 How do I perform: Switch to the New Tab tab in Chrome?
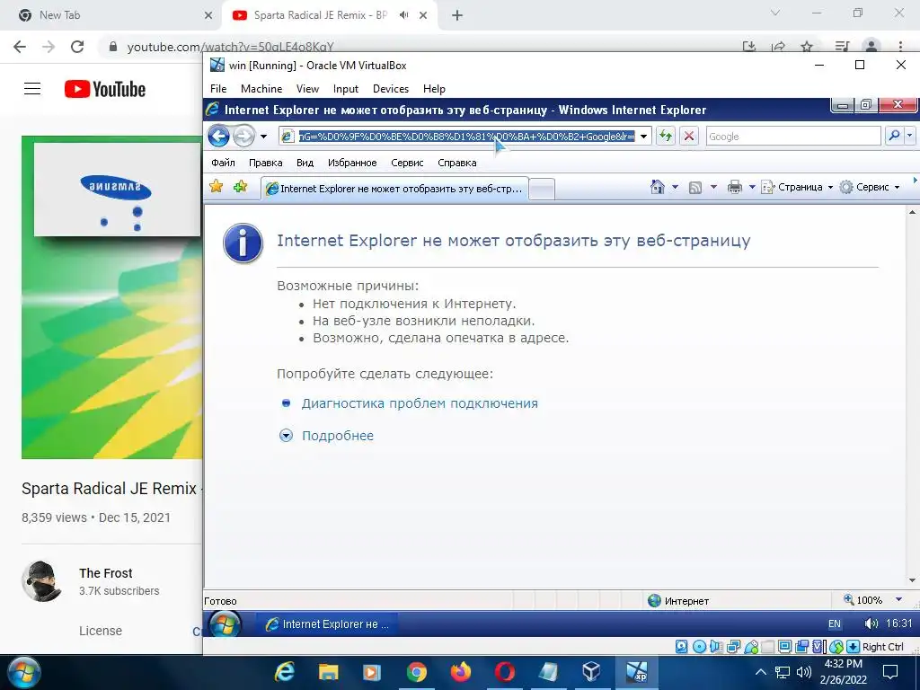click(111, 15)
